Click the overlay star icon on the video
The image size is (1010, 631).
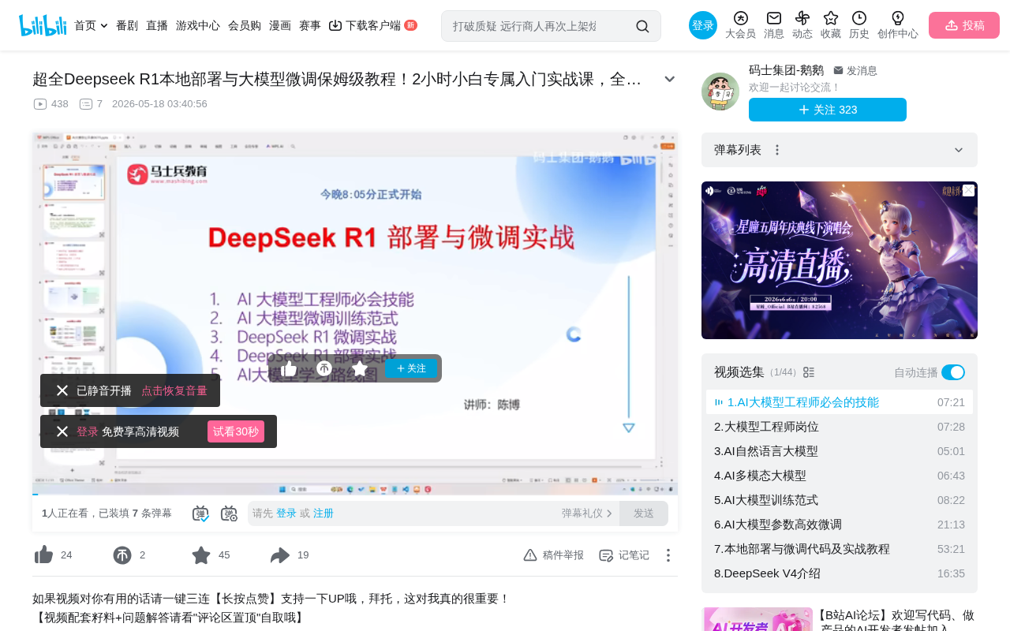(360, 368)
